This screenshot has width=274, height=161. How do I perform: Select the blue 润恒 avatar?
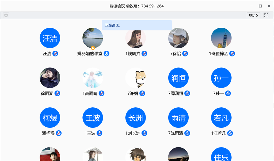(178, 78)
